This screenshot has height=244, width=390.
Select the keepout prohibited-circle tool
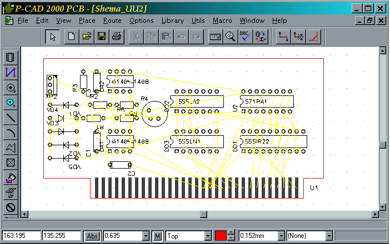coord(11,207)
